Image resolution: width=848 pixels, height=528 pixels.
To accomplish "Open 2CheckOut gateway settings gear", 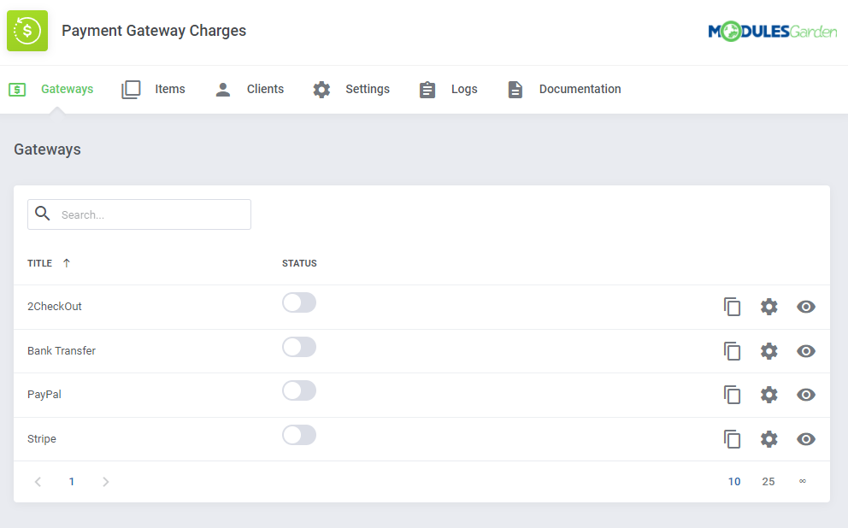I will (768, 307).
